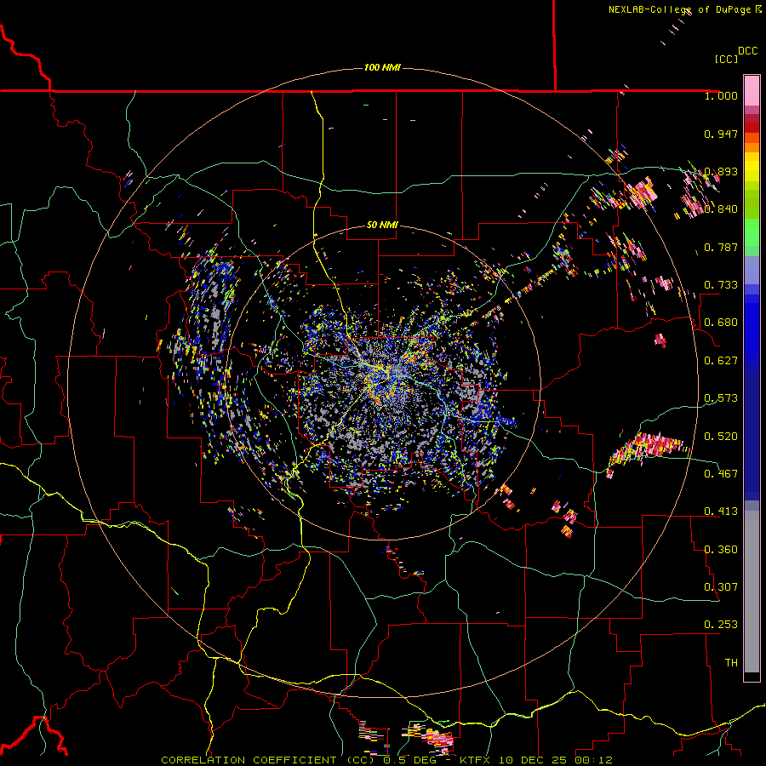The image size is (766, 766).
Task: Click the [CC] product label
Action: pos(726,59)
